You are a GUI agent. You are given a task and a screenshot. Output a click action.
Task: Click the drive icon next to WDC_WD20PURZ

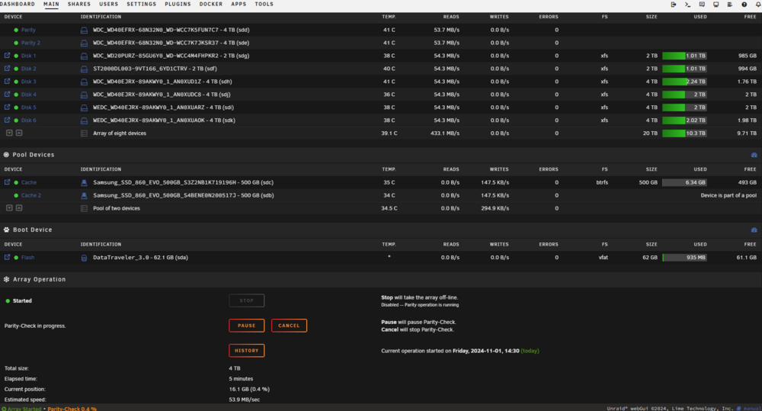pos(84,56)
